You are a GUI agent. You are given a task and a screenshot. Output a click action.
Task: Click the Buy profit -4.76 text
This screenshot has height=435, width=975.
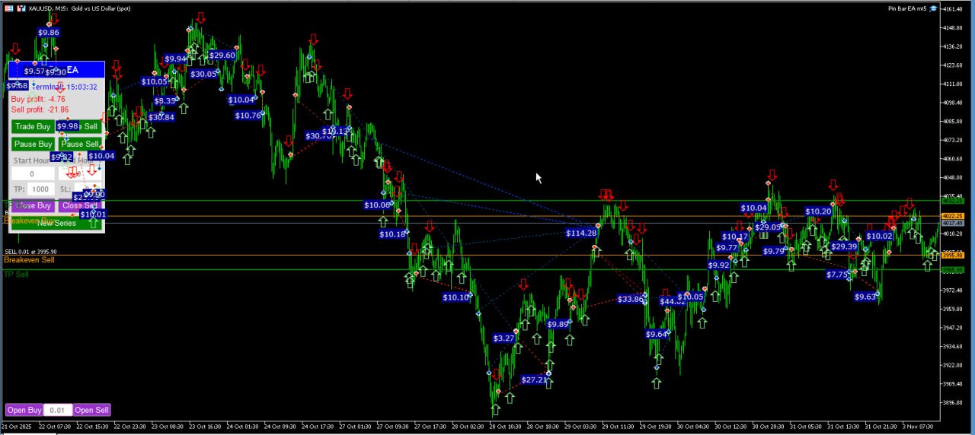click(38, 99)
